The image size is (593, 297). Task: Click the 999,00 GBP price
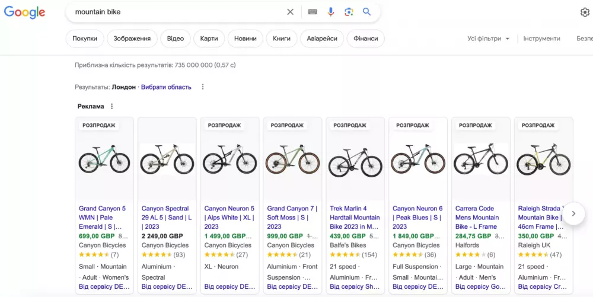coord(285,236)
